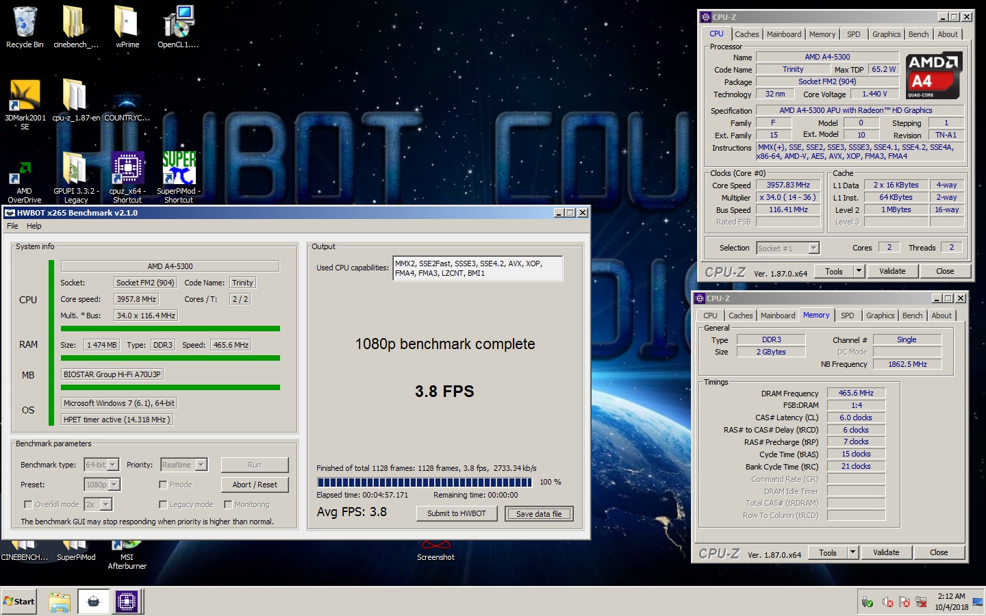Click the green shield tray icon

click(x=868, y=602)
